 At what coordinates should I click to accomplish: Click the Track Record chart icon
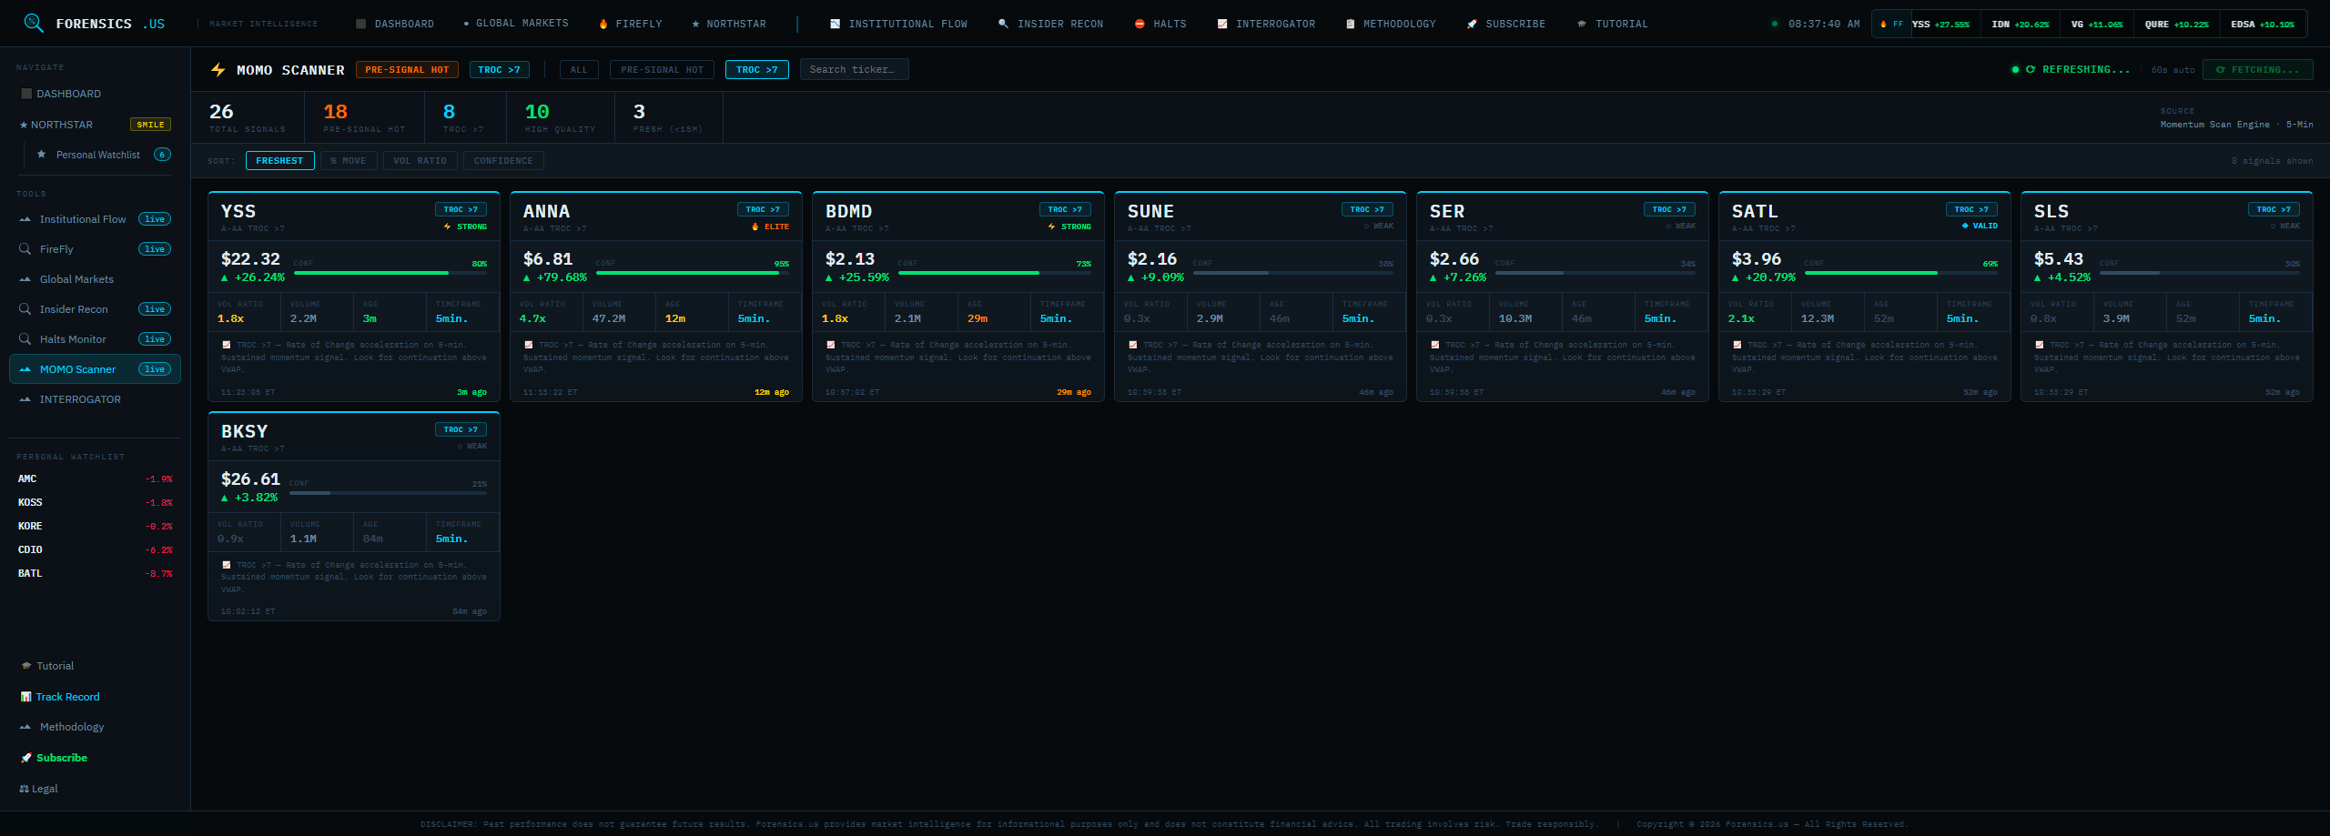(25, 696)
